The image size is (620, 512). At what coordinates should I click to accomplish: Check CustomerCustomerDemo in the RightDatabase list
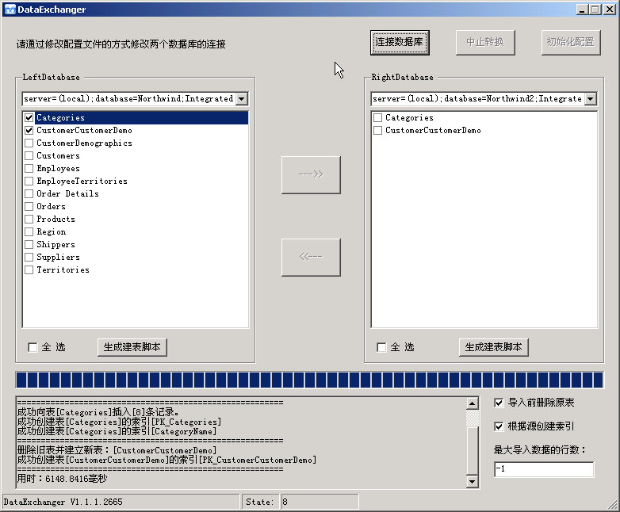pyautogui.click(x=377, y=131)
